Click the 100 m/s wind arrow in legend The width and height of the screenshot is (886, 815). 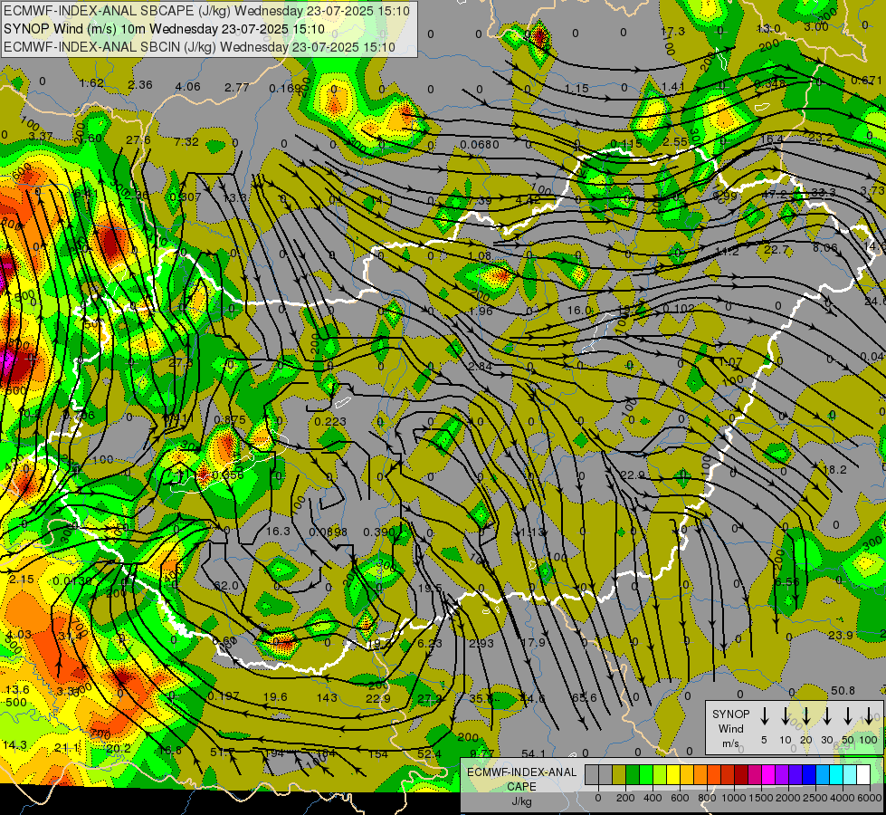click(x=869, y=715)
